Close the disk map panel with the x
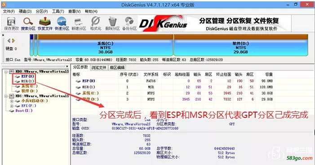Screen dimensions: 315x165 [3, 35]
